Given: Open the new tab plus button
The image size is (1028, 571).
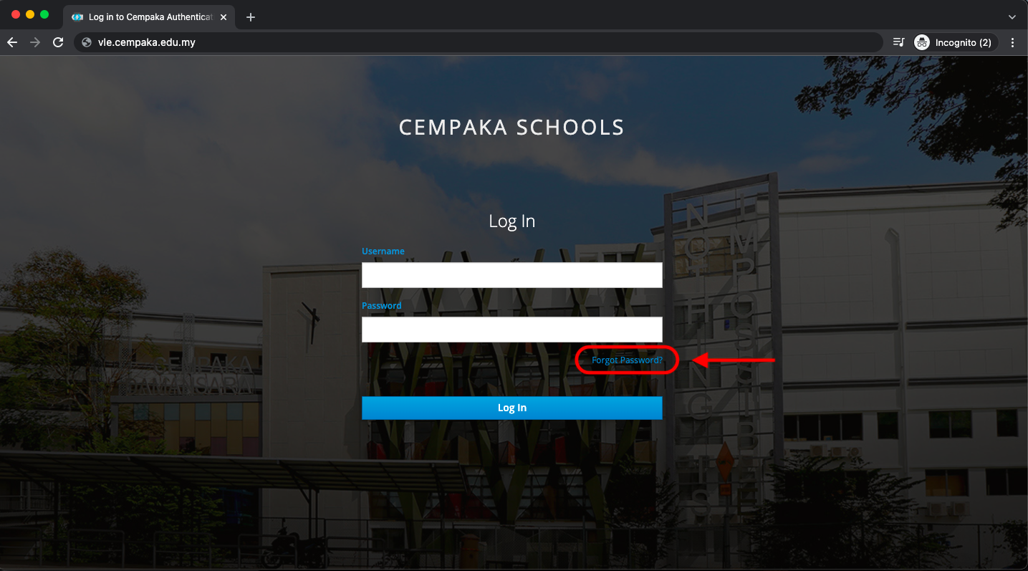Looking at the screenshot, I should pos(250,17).
